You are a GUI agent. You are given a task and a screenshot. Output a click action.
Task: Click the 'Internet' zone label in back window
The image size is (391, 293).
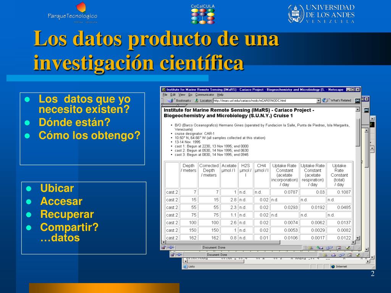341,267
